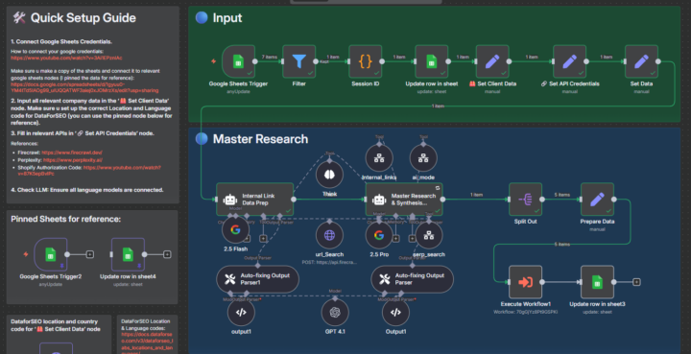Select the Split Out node
Screen dimensions: 691x354
coord(525,200)
